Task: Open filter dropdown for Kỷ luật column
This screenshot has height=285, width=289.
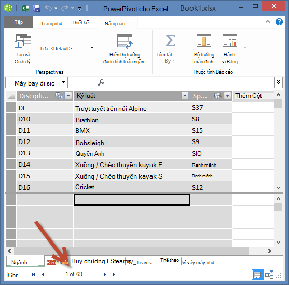Action: [x=185, y=96]
